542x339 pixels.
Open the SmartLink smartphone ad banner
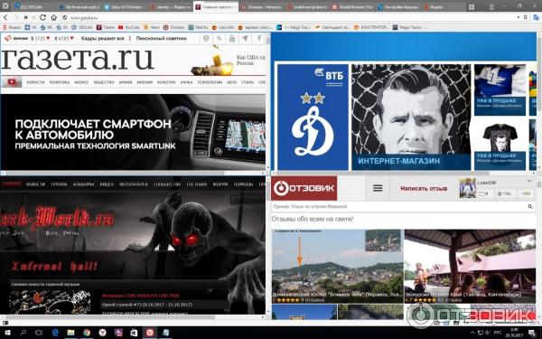pyautogui.click(x=133, y=132)
